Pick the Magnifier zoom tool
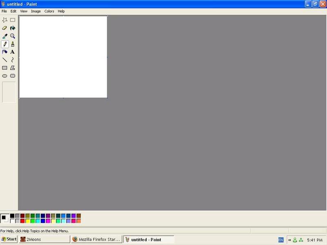 coord(13,36)
